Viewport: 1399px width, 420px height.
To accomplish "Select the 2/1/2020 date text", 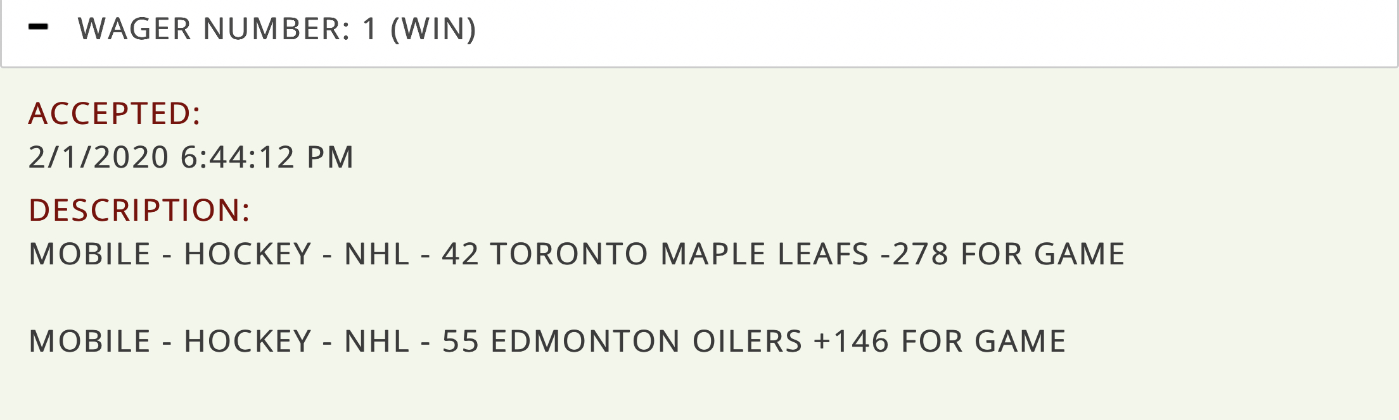I will (x=99, y=157).
